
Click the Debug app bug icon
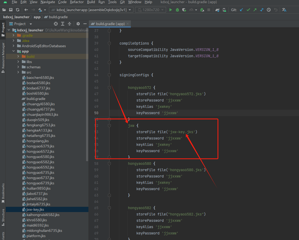point(177,10)
